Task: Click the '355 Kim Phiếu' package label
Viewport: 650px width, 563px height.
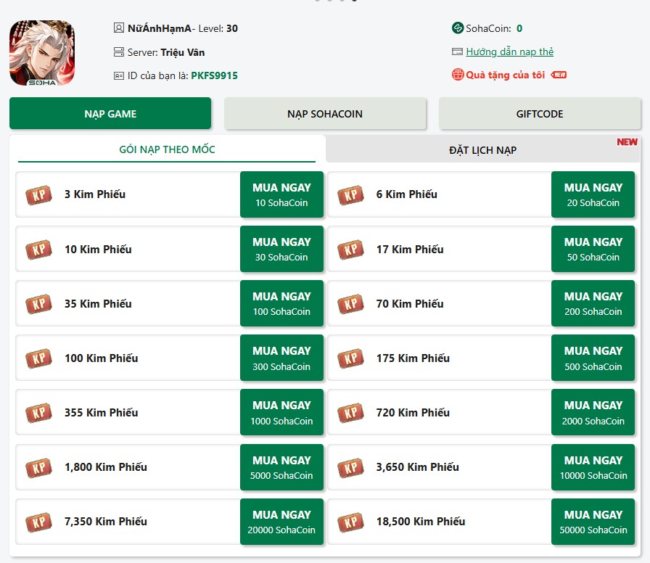Action: 101,412
